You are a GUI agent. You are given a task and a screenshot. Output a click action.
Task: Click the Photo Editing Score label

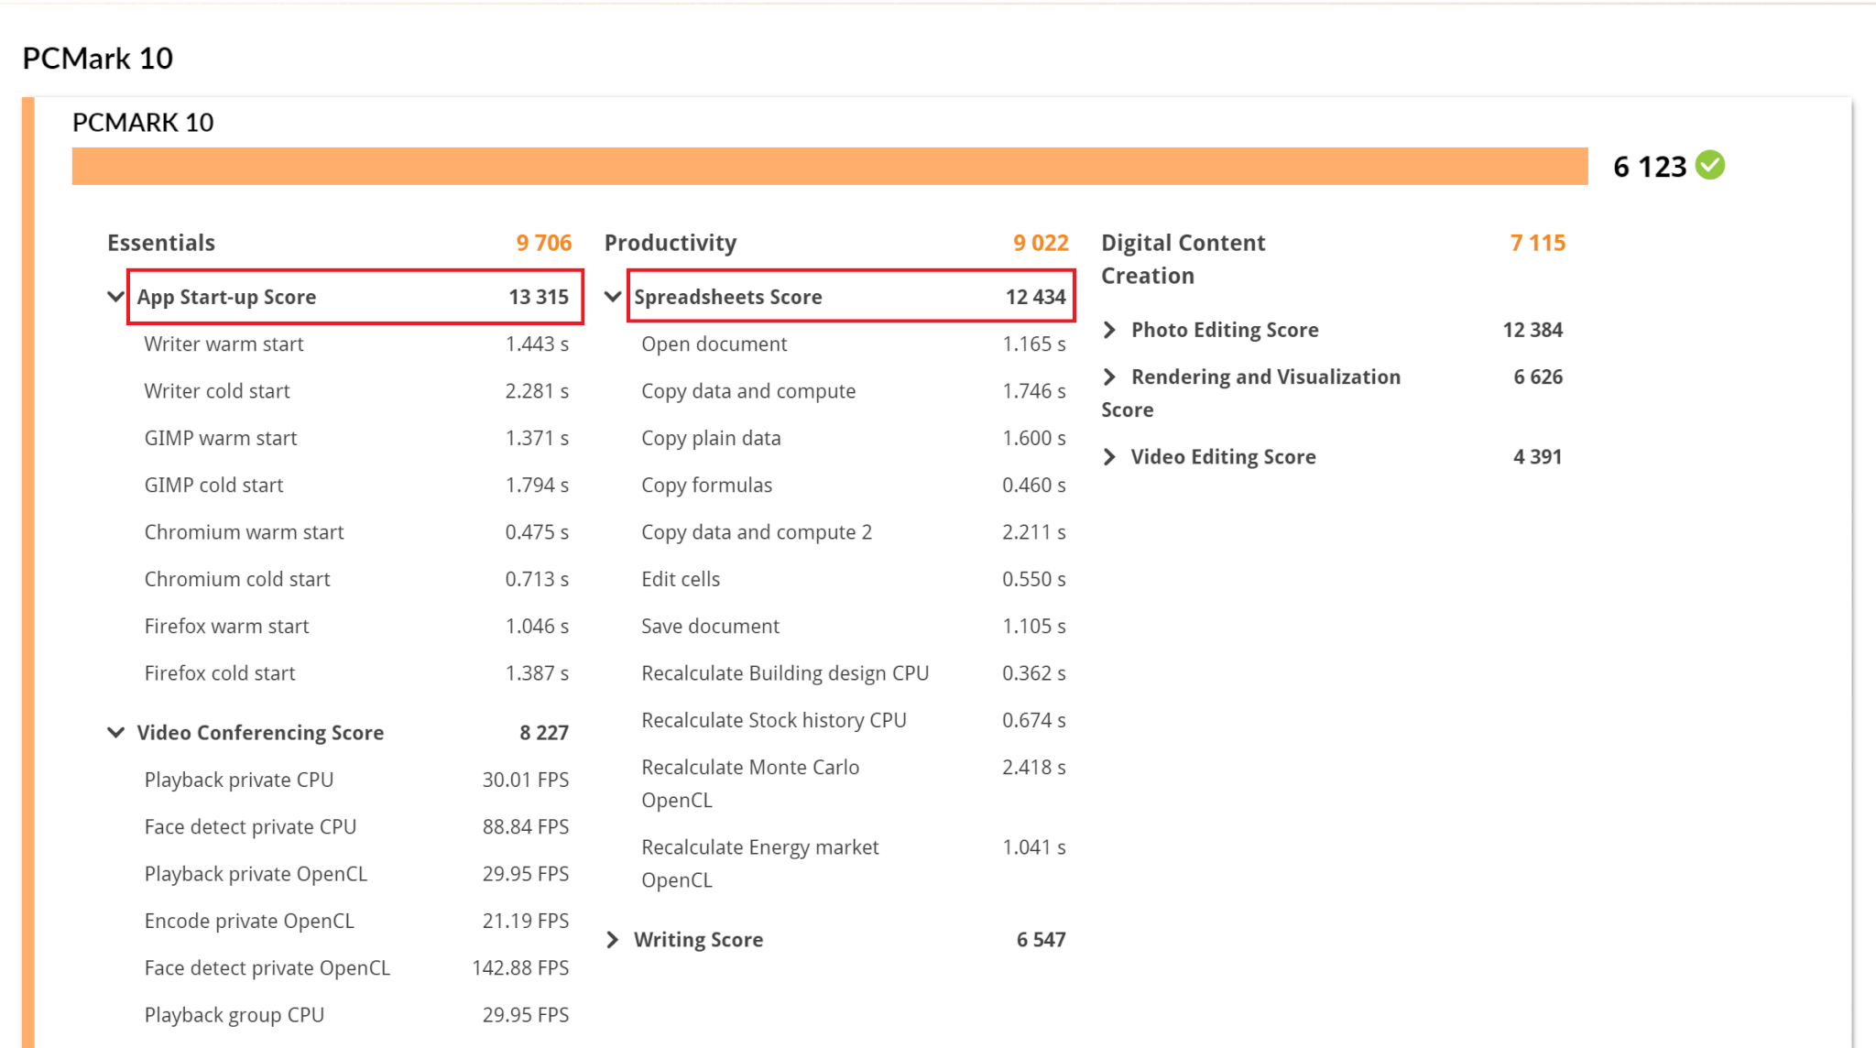point(1225,330)
